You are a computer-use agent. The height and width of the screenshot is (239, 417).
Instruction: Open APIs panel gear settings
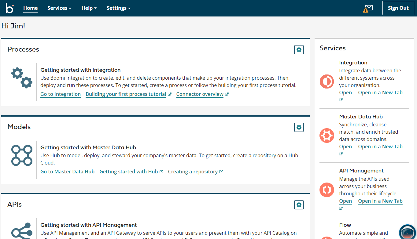click(x=299, y=205)
